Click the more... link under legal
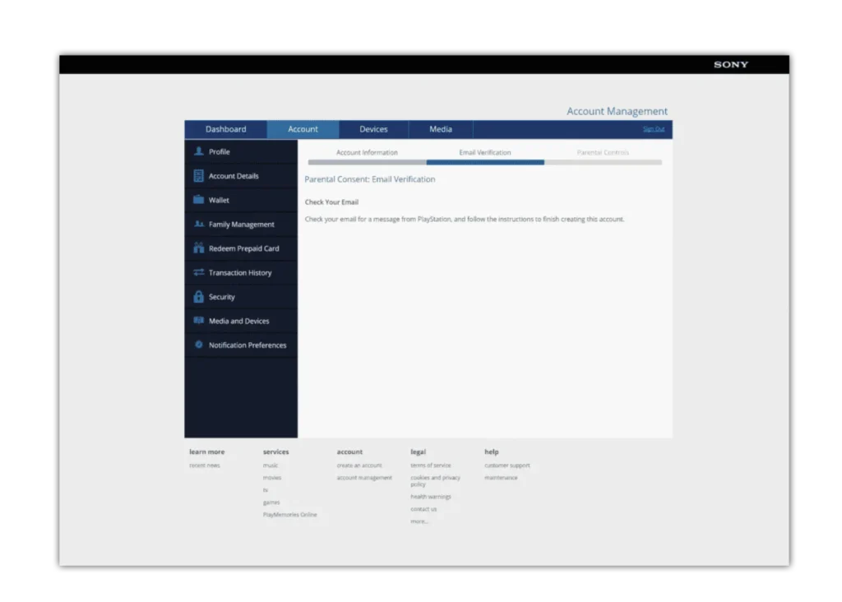842x602 pixels. pos(419,521)
